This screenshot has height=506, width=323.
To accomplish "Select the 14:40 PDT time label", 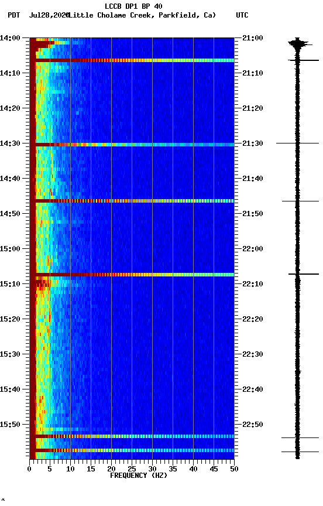I will (10, 179).
